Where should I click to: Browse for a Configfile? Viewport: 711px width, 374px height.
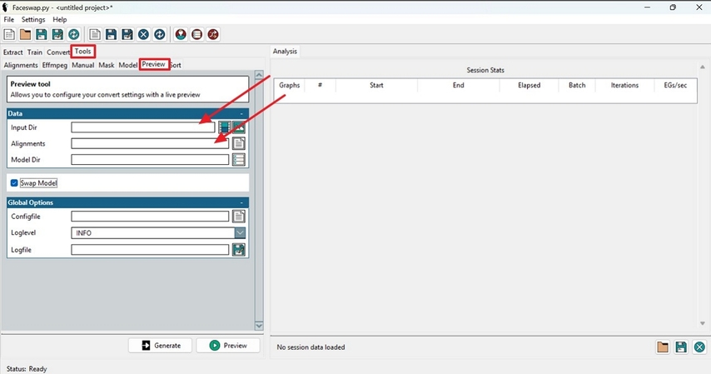[239, 217]
